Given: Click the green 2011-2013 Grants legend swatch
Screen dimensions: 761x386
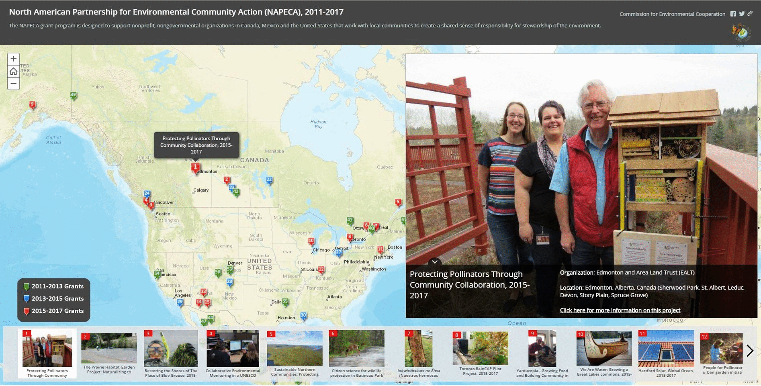Looking at the screenshot, I should (27, 287).
